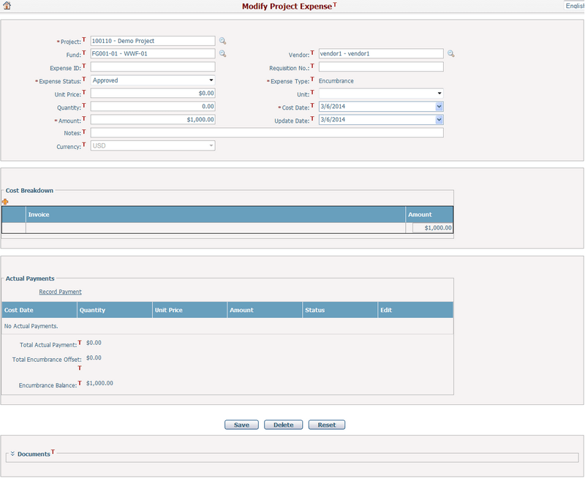Open the Cost Date calendar dropdown

pos(439,107)
